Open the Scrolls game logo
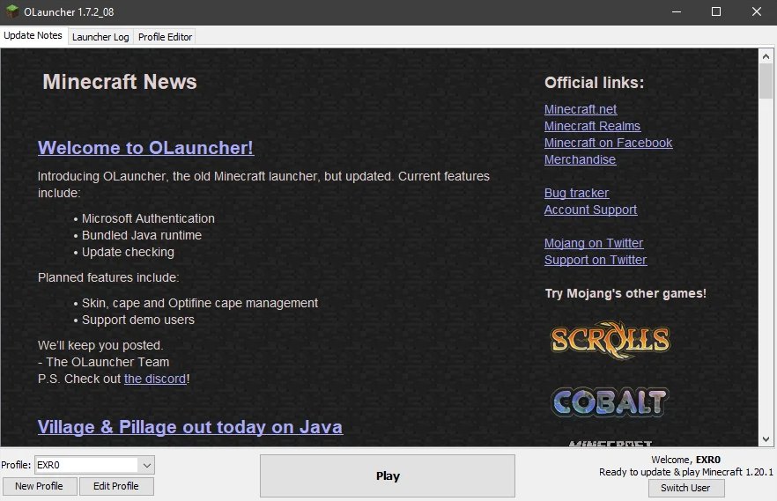 tap(610, 340)
